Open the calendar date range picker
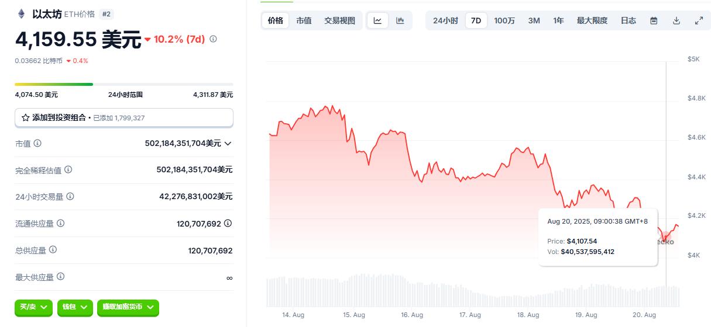 (x=654, y=20)
